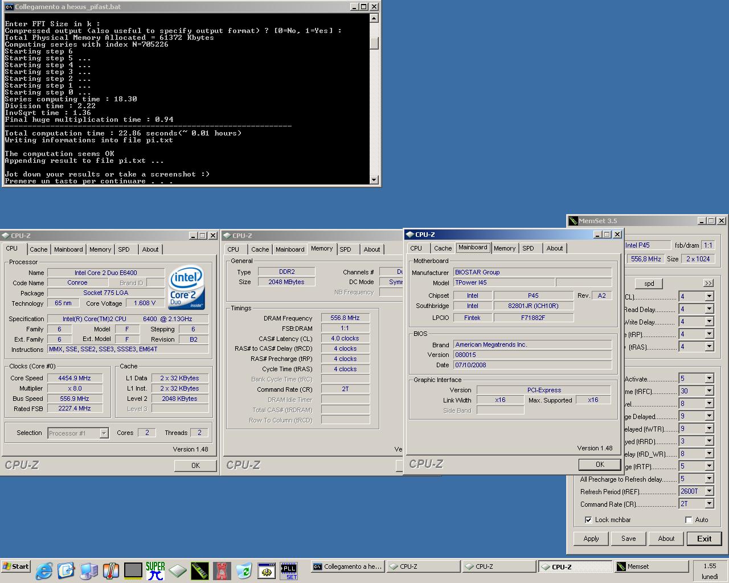Click the console vertical scrollbar thumb
The height and width of the screenshot is (583, 729).
pyautogui.click(x=374, y=43)
